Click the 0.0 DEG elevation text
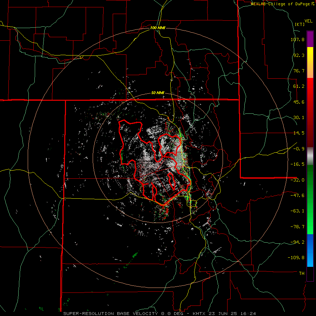Viewport: 316px width, 316px height. (173, 314)
